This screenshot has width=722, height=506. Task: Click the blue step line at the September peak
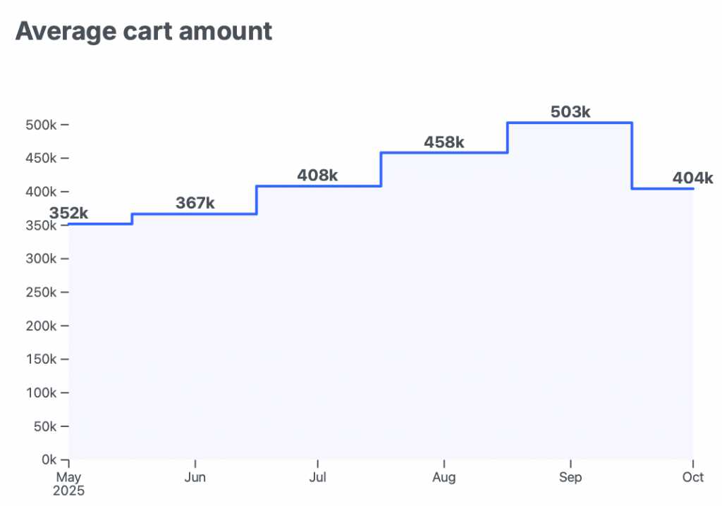(570, 123)
